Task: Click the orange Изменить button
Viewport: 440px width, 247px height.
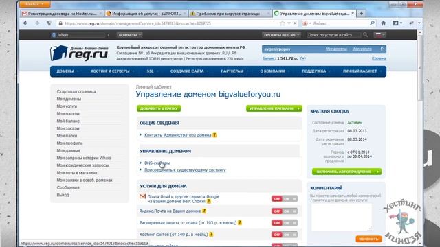Action: 368,239
